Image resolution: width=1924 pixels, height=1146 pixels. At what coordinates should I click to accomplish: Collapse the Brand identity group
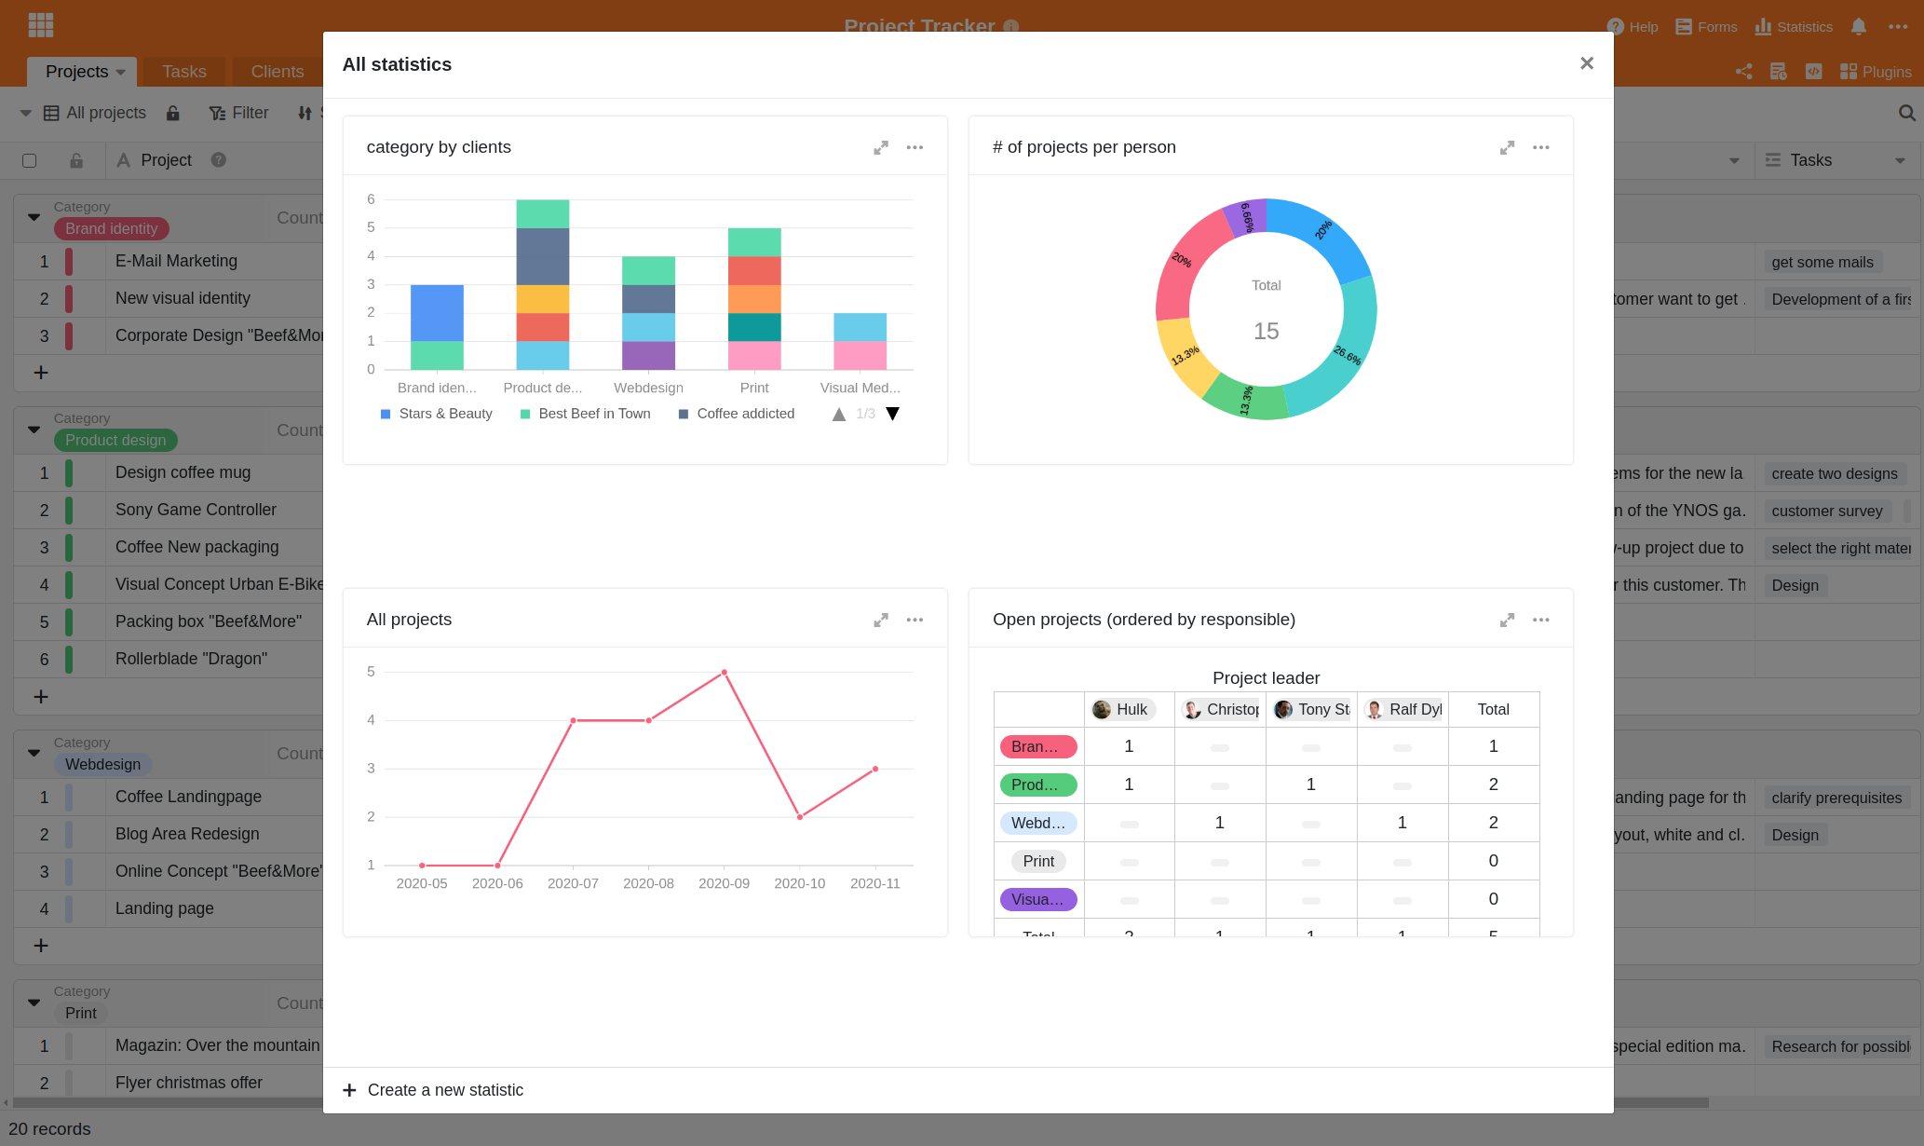click(x=34, y=217)
